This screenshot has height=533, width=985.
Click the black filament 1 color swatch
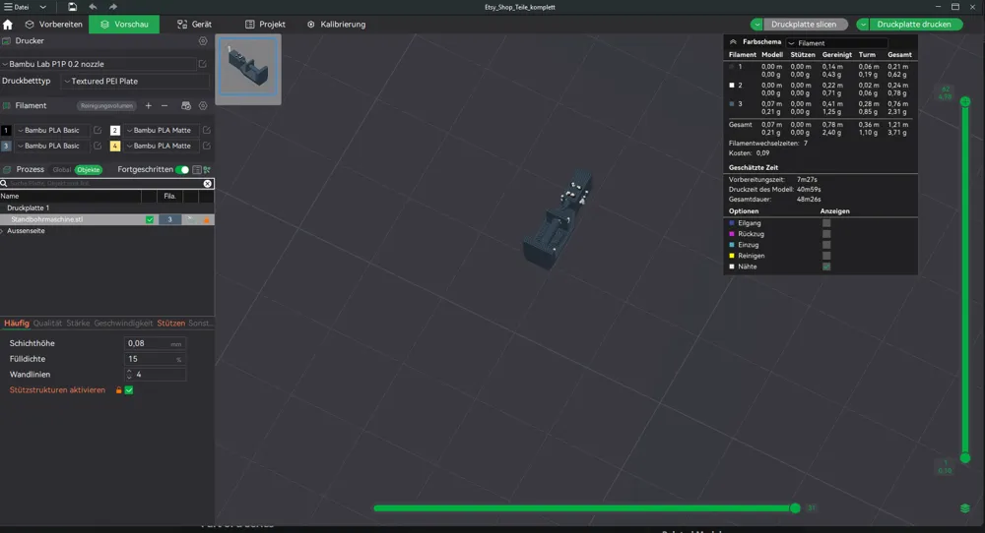point(6,131)
